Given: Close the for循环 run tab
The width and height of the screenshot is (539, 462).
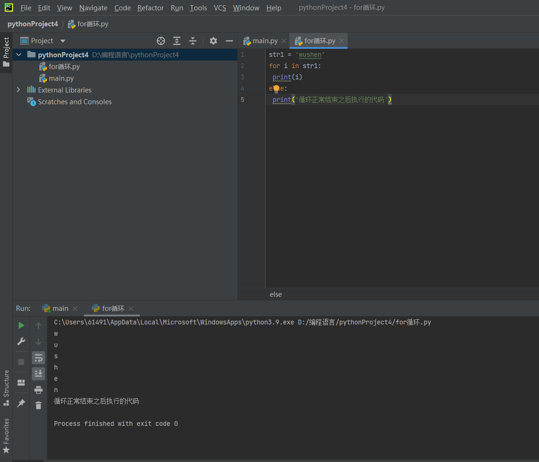Looking at the screenshot, I should point(131,308).
